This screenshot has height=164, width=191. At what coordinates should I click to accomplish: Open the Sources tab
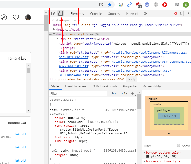pyautogui.click(x=114, y=14)
